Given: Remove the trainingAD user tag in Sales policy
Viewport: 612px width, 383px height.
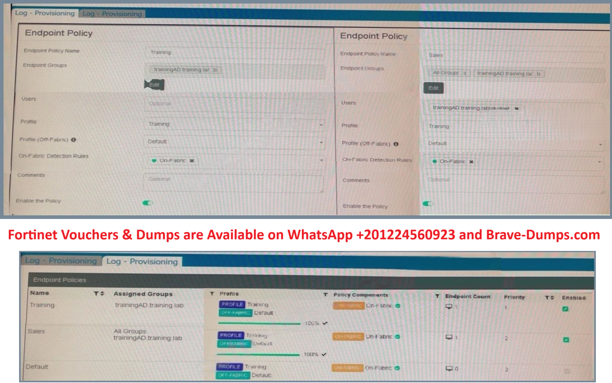Looking at the screenshot, I should click(x=516, y=109).
